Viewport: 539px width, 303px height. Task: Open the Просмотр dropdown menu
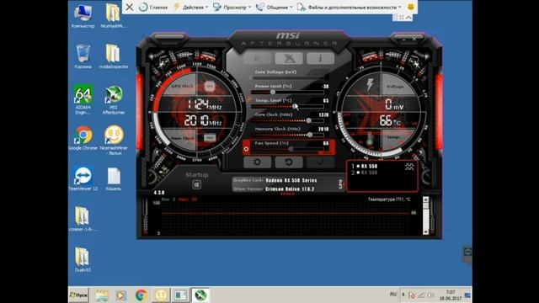232,7
